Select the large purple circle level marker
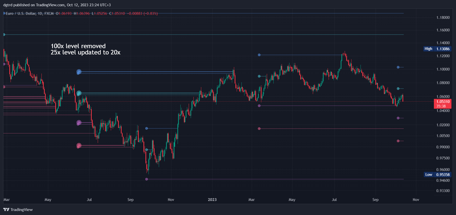Screen dimensions: 456x215 [79, 123]
